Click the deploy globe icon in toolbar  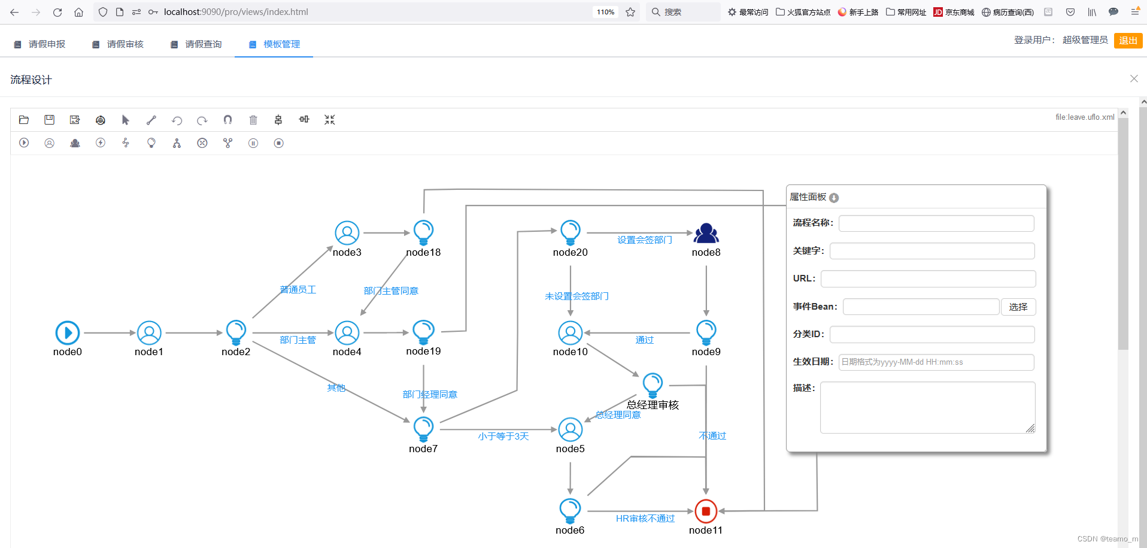[x=101, y=120]
